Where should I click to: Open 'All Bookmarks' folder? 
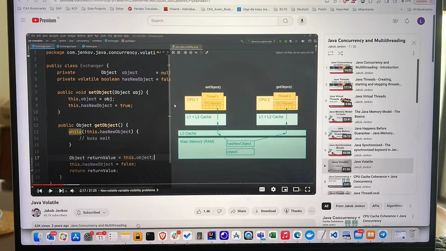coord(419,9)
